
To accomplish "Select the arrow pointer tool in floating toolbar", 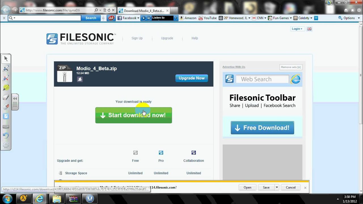I will [6, 59].
